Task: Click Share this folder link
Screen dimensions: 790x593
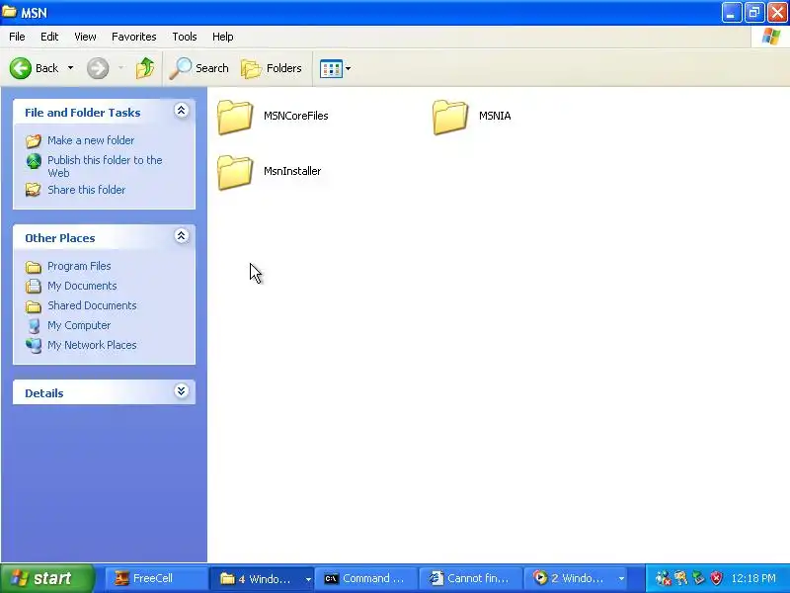Action: pyautogui.click(x=86, y=190)
